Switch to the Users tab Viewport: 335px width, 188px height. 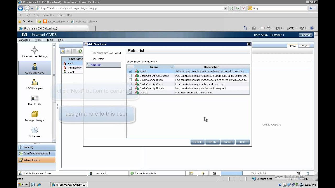(292, 46)
